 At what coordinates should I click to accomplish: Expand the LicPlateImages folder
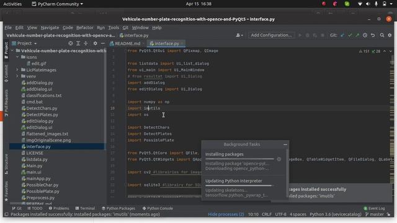click(x=17, y=70)
